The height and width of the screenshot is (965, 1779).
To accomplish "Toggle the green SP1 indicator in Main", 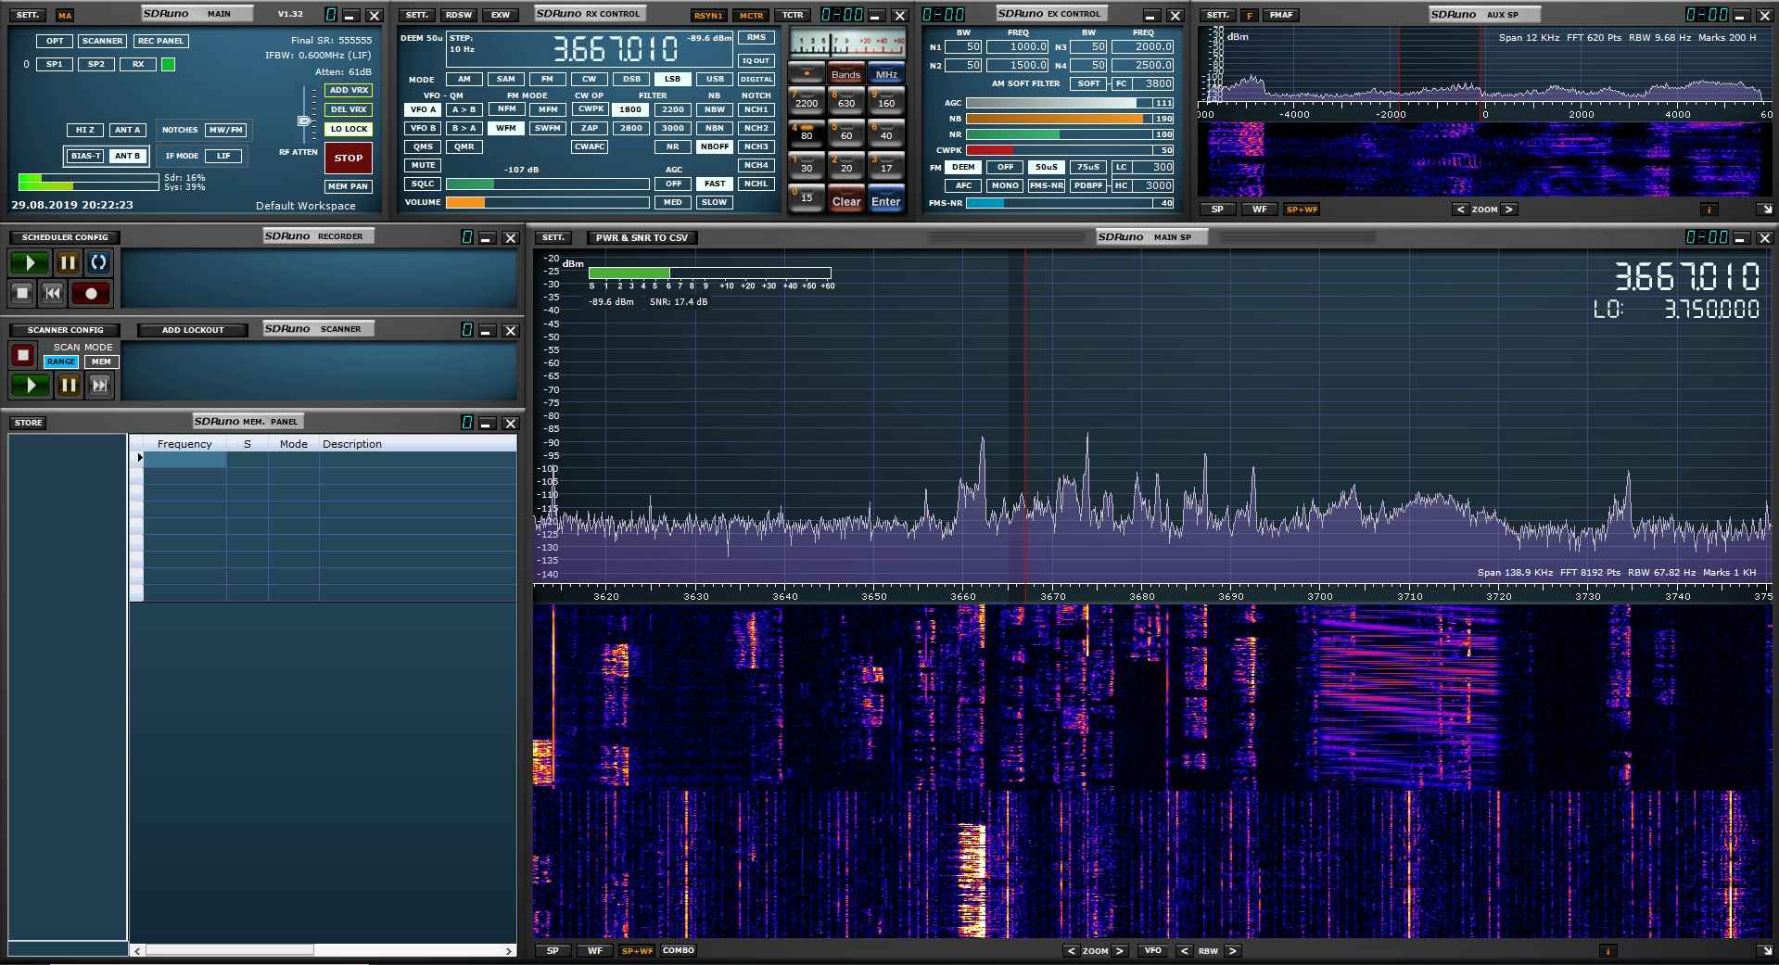I will click(x=168, y=65).
